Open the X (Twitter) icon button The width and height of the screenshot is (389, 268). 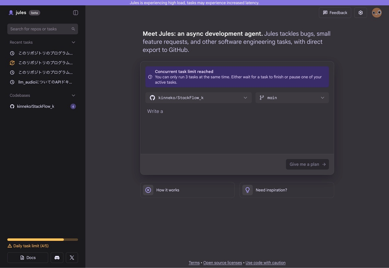click(72, 258)
